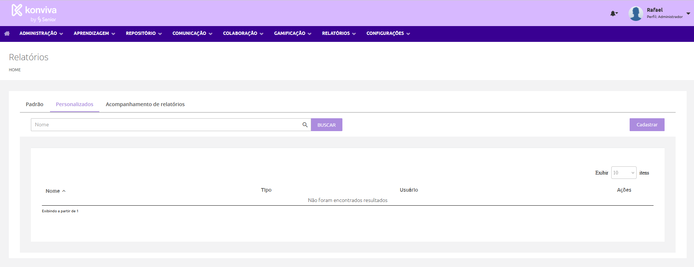The height and width of the screenshot is (267, 694).
Task: Open the Exibir items count dropdown
Action: (623, 173)
